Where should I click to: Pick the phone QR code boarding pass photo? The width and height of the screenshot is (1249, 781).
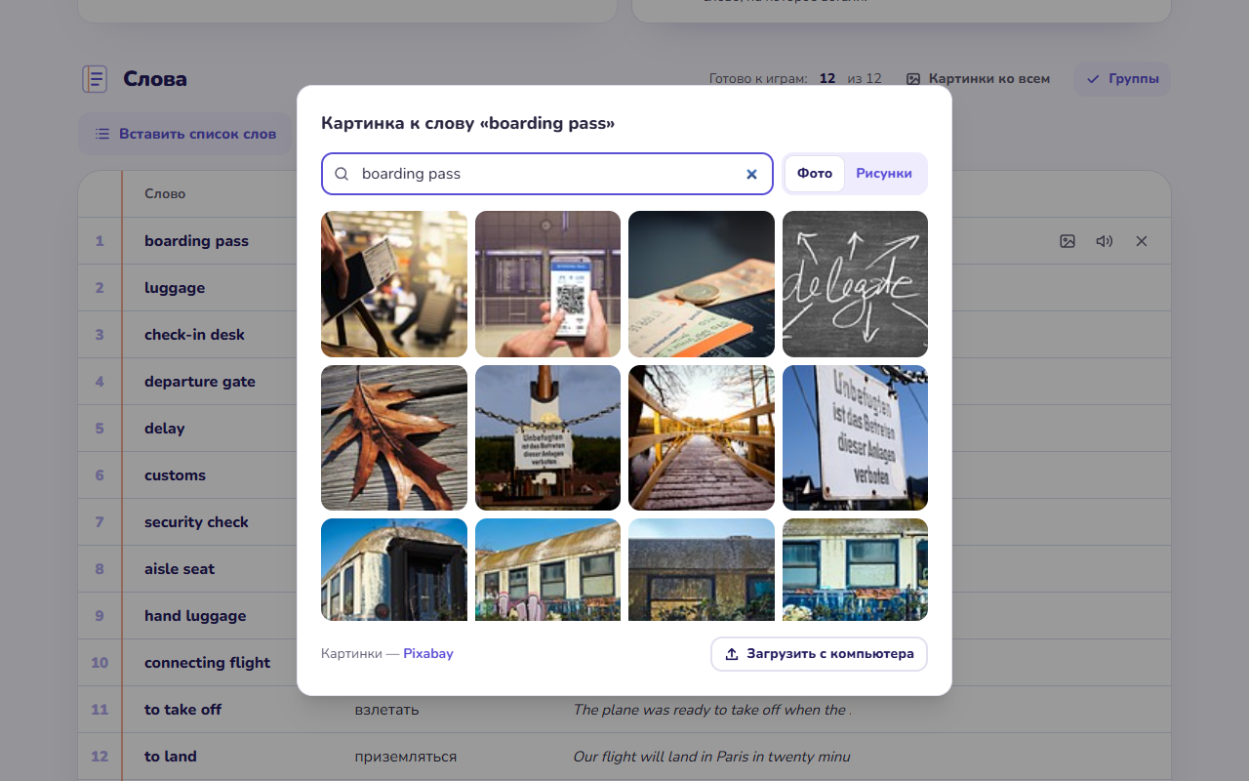pos(547,284)
